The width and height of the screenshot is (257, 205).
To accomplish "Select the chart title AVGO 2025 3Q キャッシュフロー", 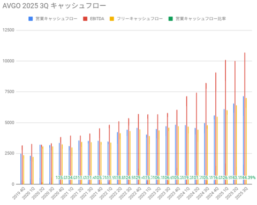I will 54,6.
